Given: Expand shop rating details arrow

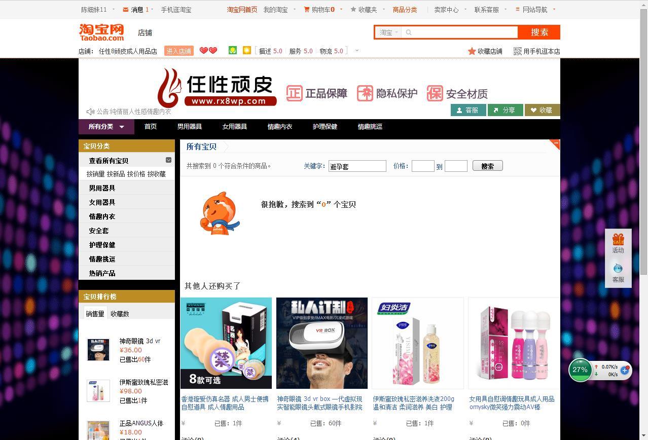Looking at the screenshot, I should (357, 51).
